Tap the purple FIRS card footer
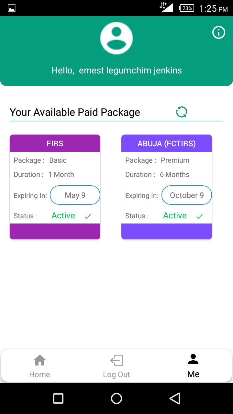233x414 pixels. point(55,231)
